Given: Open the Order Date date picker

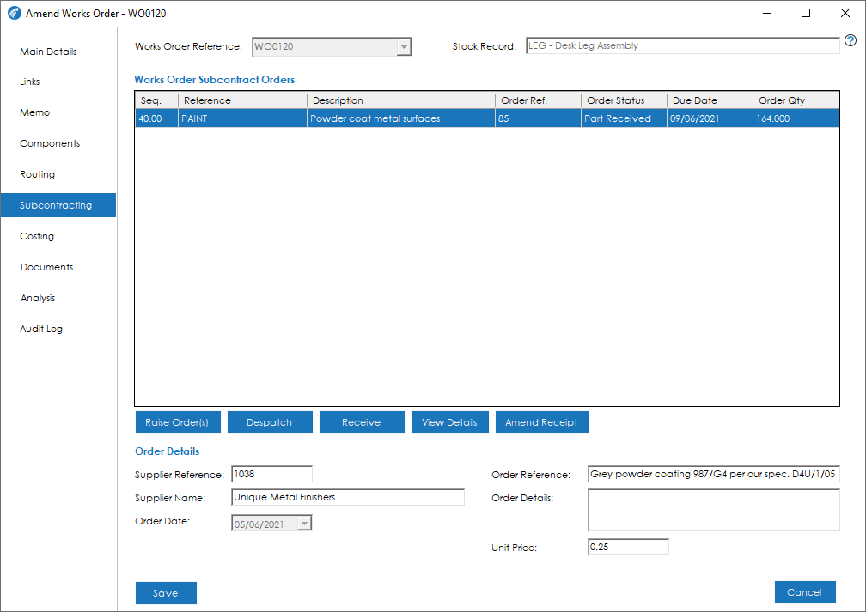Looking at the screenshot, I should pyautogui.click(x=304, y=521).
